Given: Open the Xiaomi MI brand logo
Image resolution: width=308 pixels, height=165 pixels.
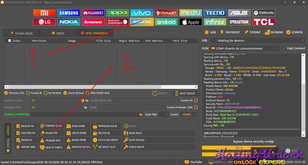Looking at the screenshot, I should click(44, 13).
